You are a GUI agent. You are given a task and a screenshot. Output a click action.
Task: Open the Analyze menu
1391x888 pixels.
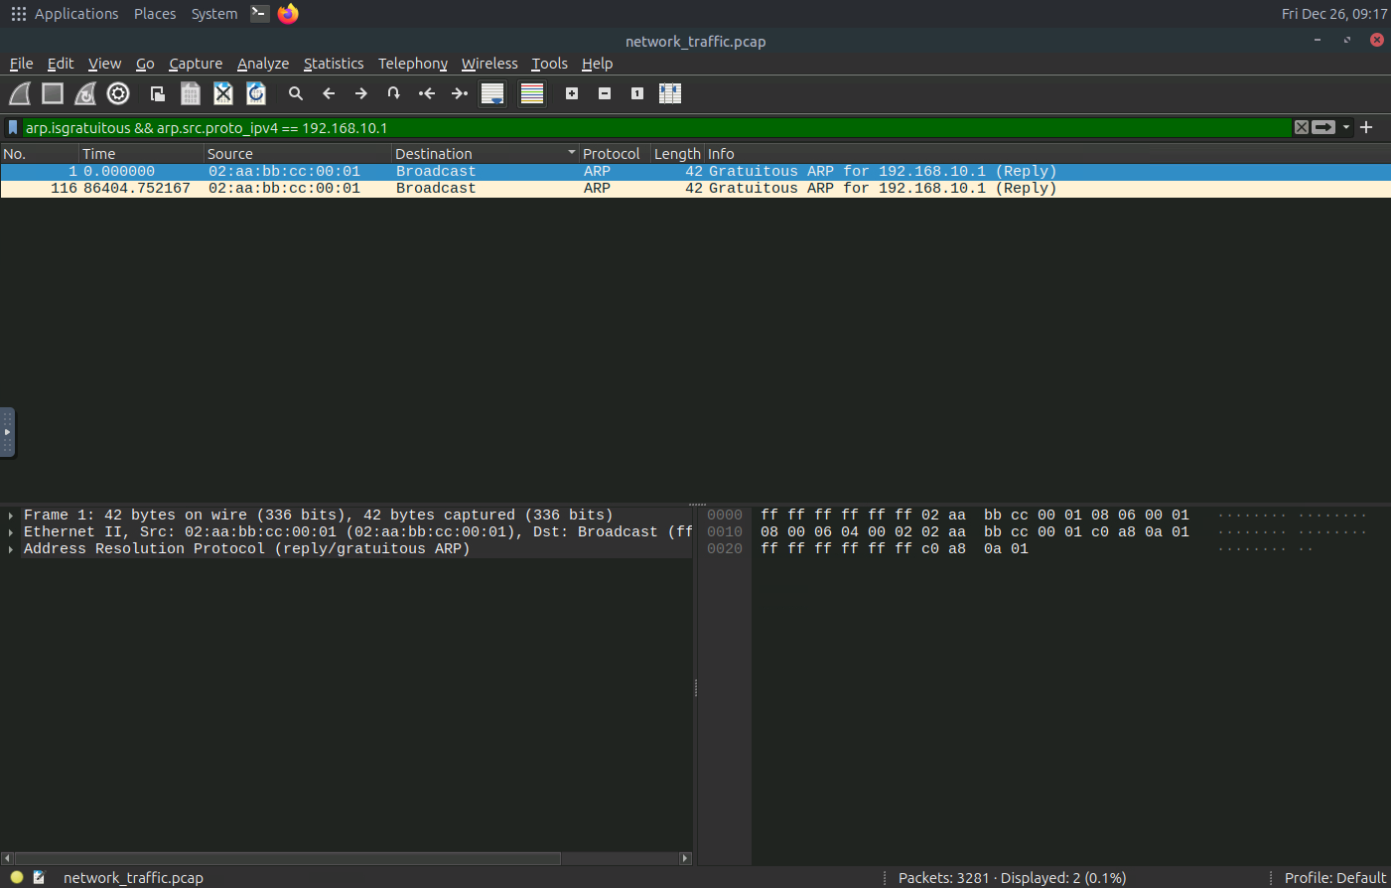click(262, 64)
